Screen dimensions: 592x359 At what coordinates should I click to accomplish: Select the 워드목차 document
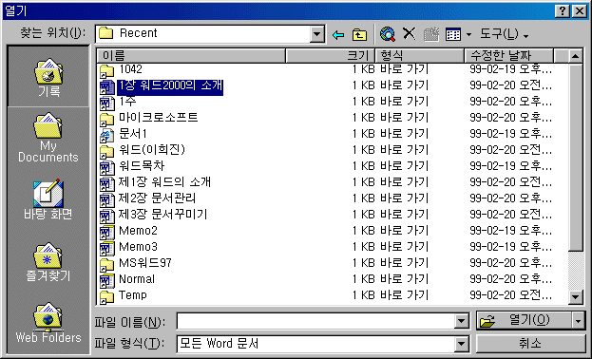pos(142,166)
